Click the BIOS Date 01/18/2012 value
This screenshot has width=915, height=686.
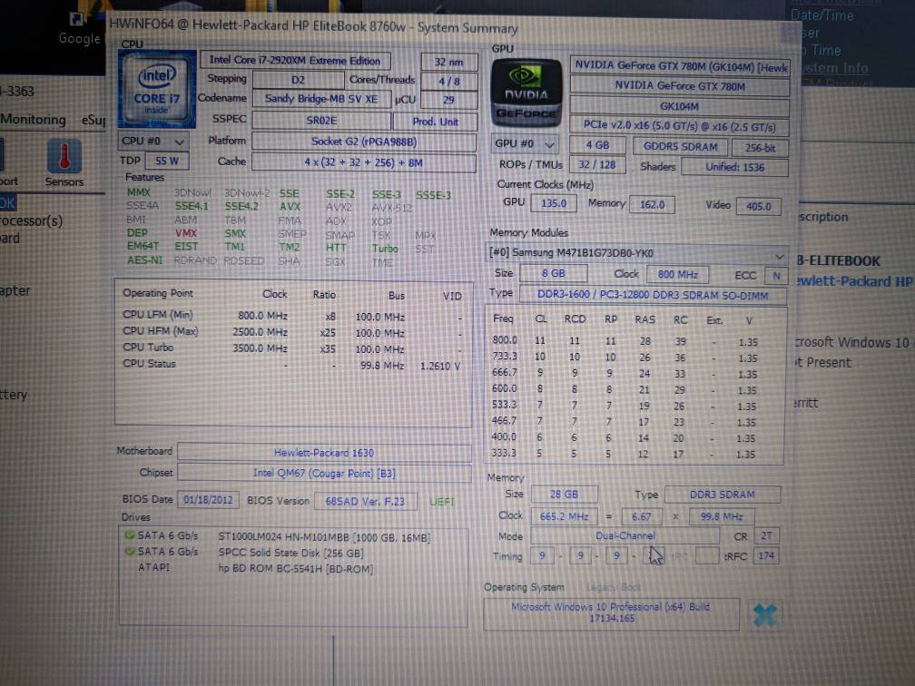click(208, 500)
